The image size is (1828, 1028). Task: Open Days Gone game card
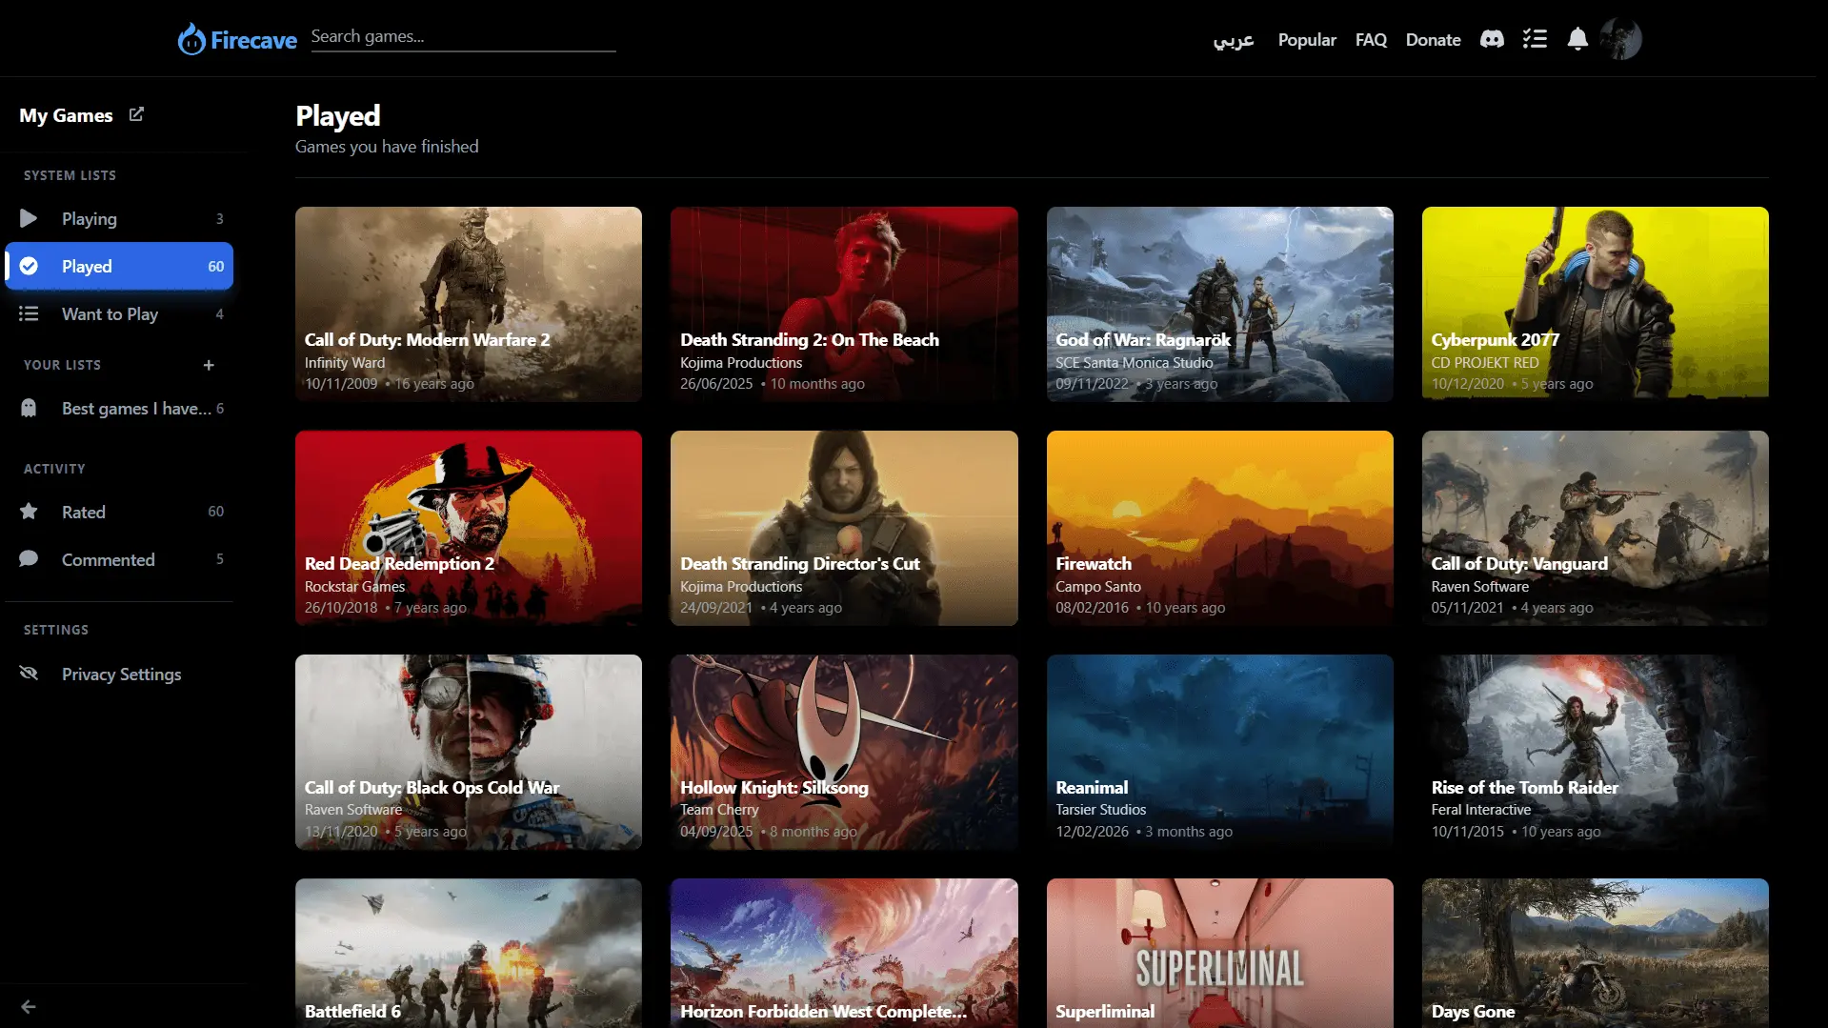(1595, 953)
